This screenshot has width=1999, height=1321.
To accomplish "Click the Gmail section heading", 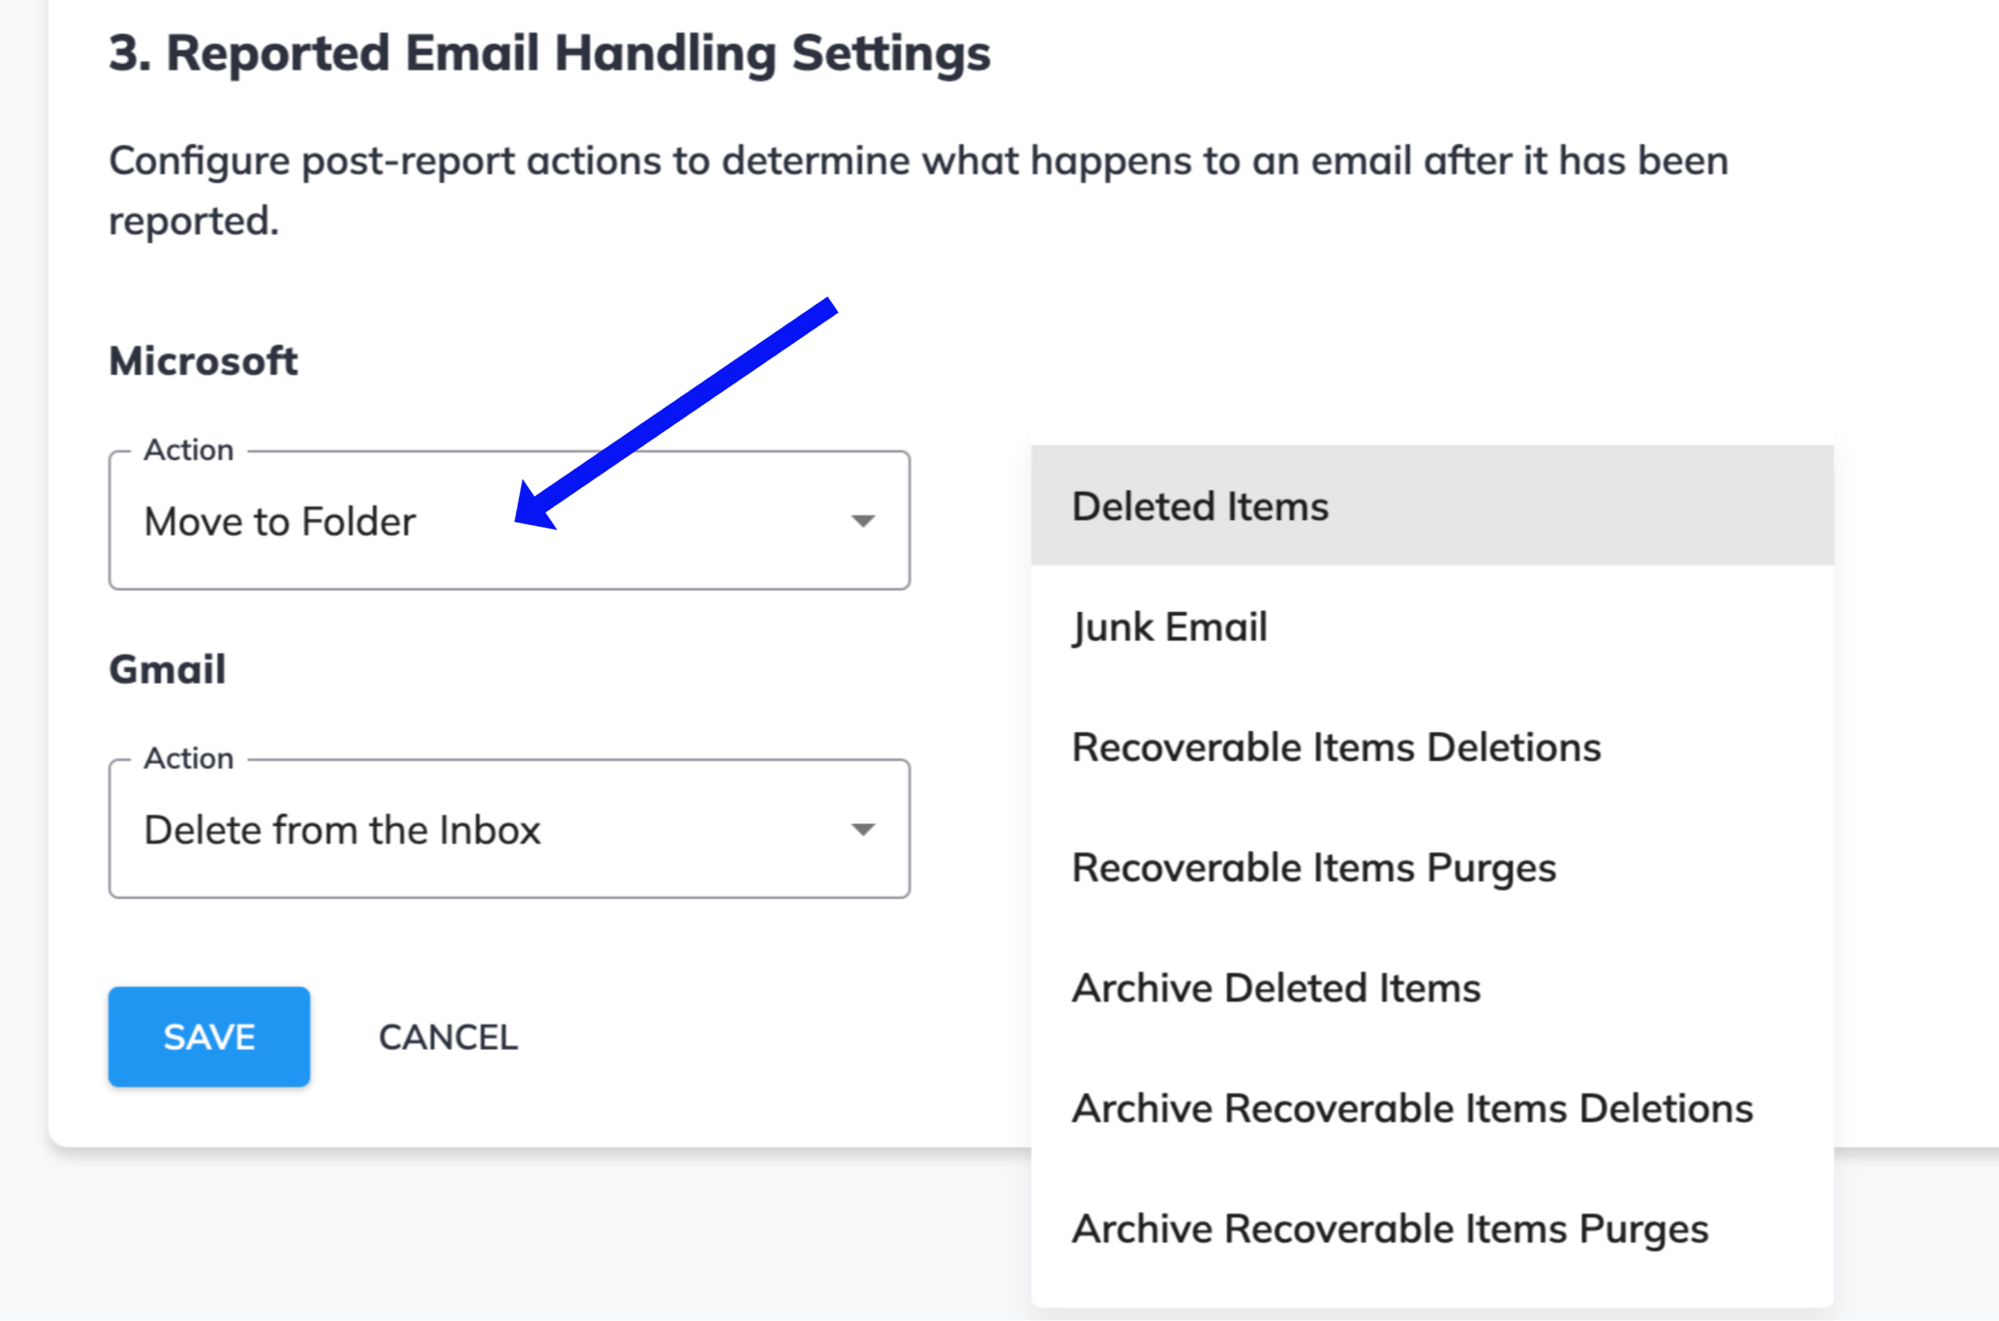I will click(x=168, y=667).
